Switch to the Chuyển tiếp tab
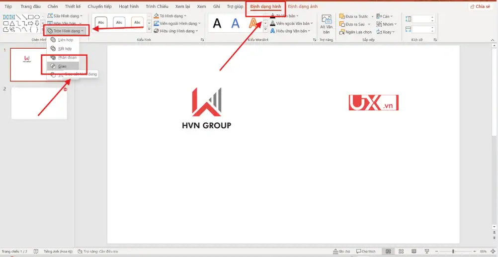 [x=100, y=6]
